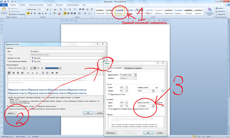Open the Файл tab
The image size is (230, 138).
coord(4,5)
